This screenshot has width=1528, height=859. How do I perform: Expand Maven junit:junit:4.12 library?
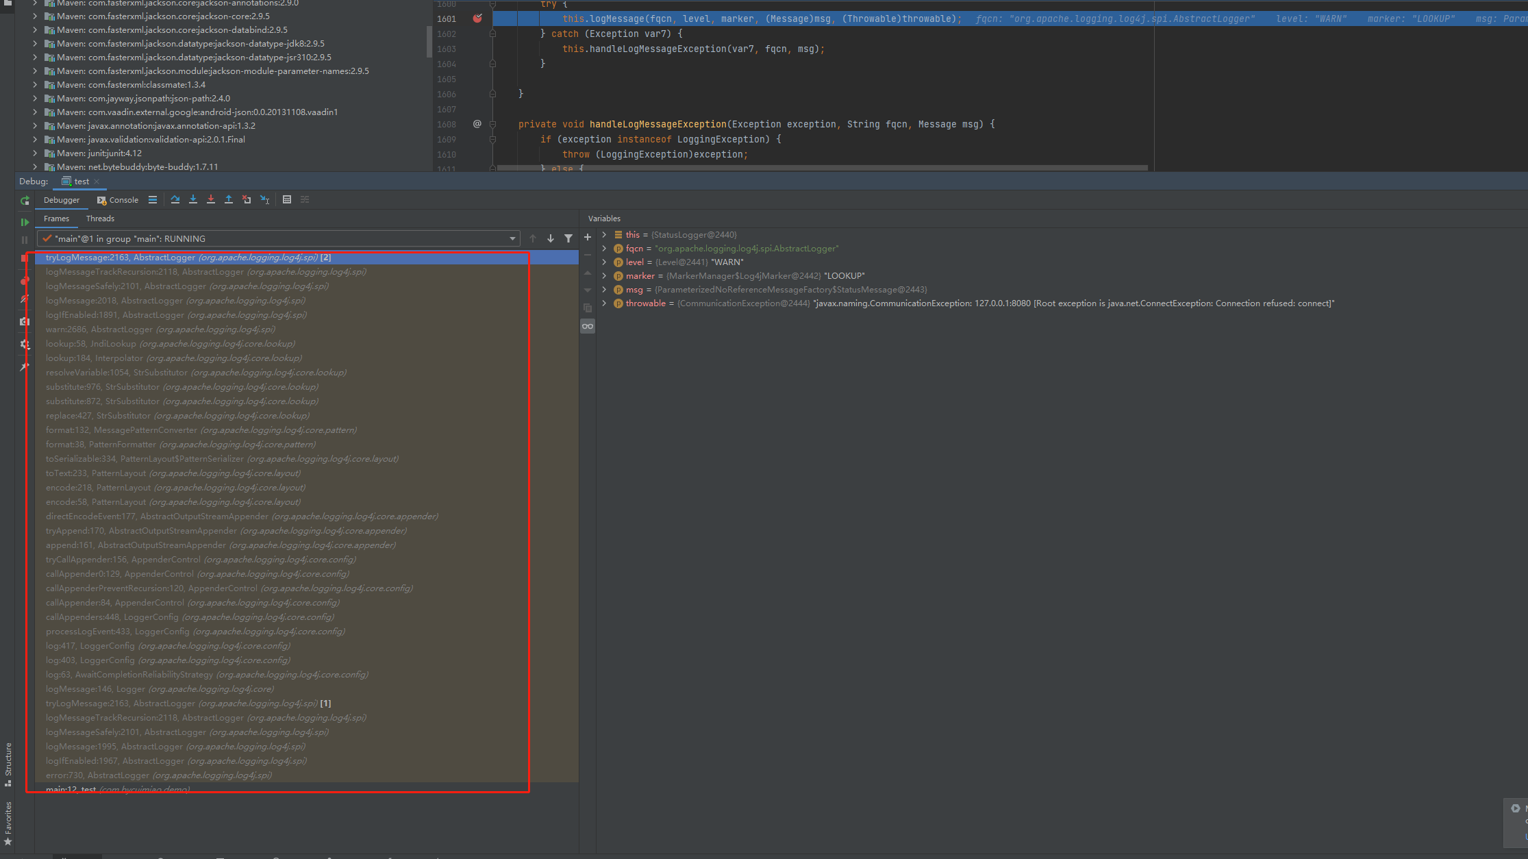[35, 153]
